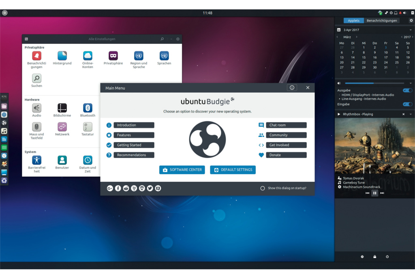
Task: Go to previous year before 2017
Action: [402, 37]
